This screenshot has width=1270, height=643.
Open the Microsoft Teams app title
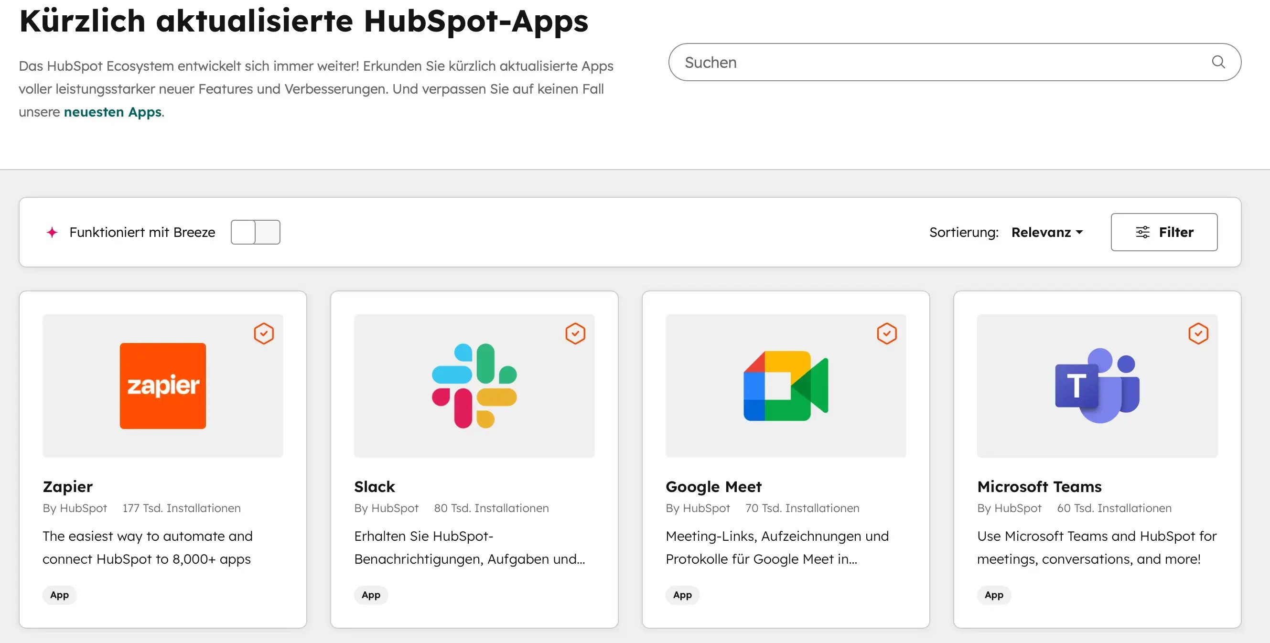coord(1039,486)
